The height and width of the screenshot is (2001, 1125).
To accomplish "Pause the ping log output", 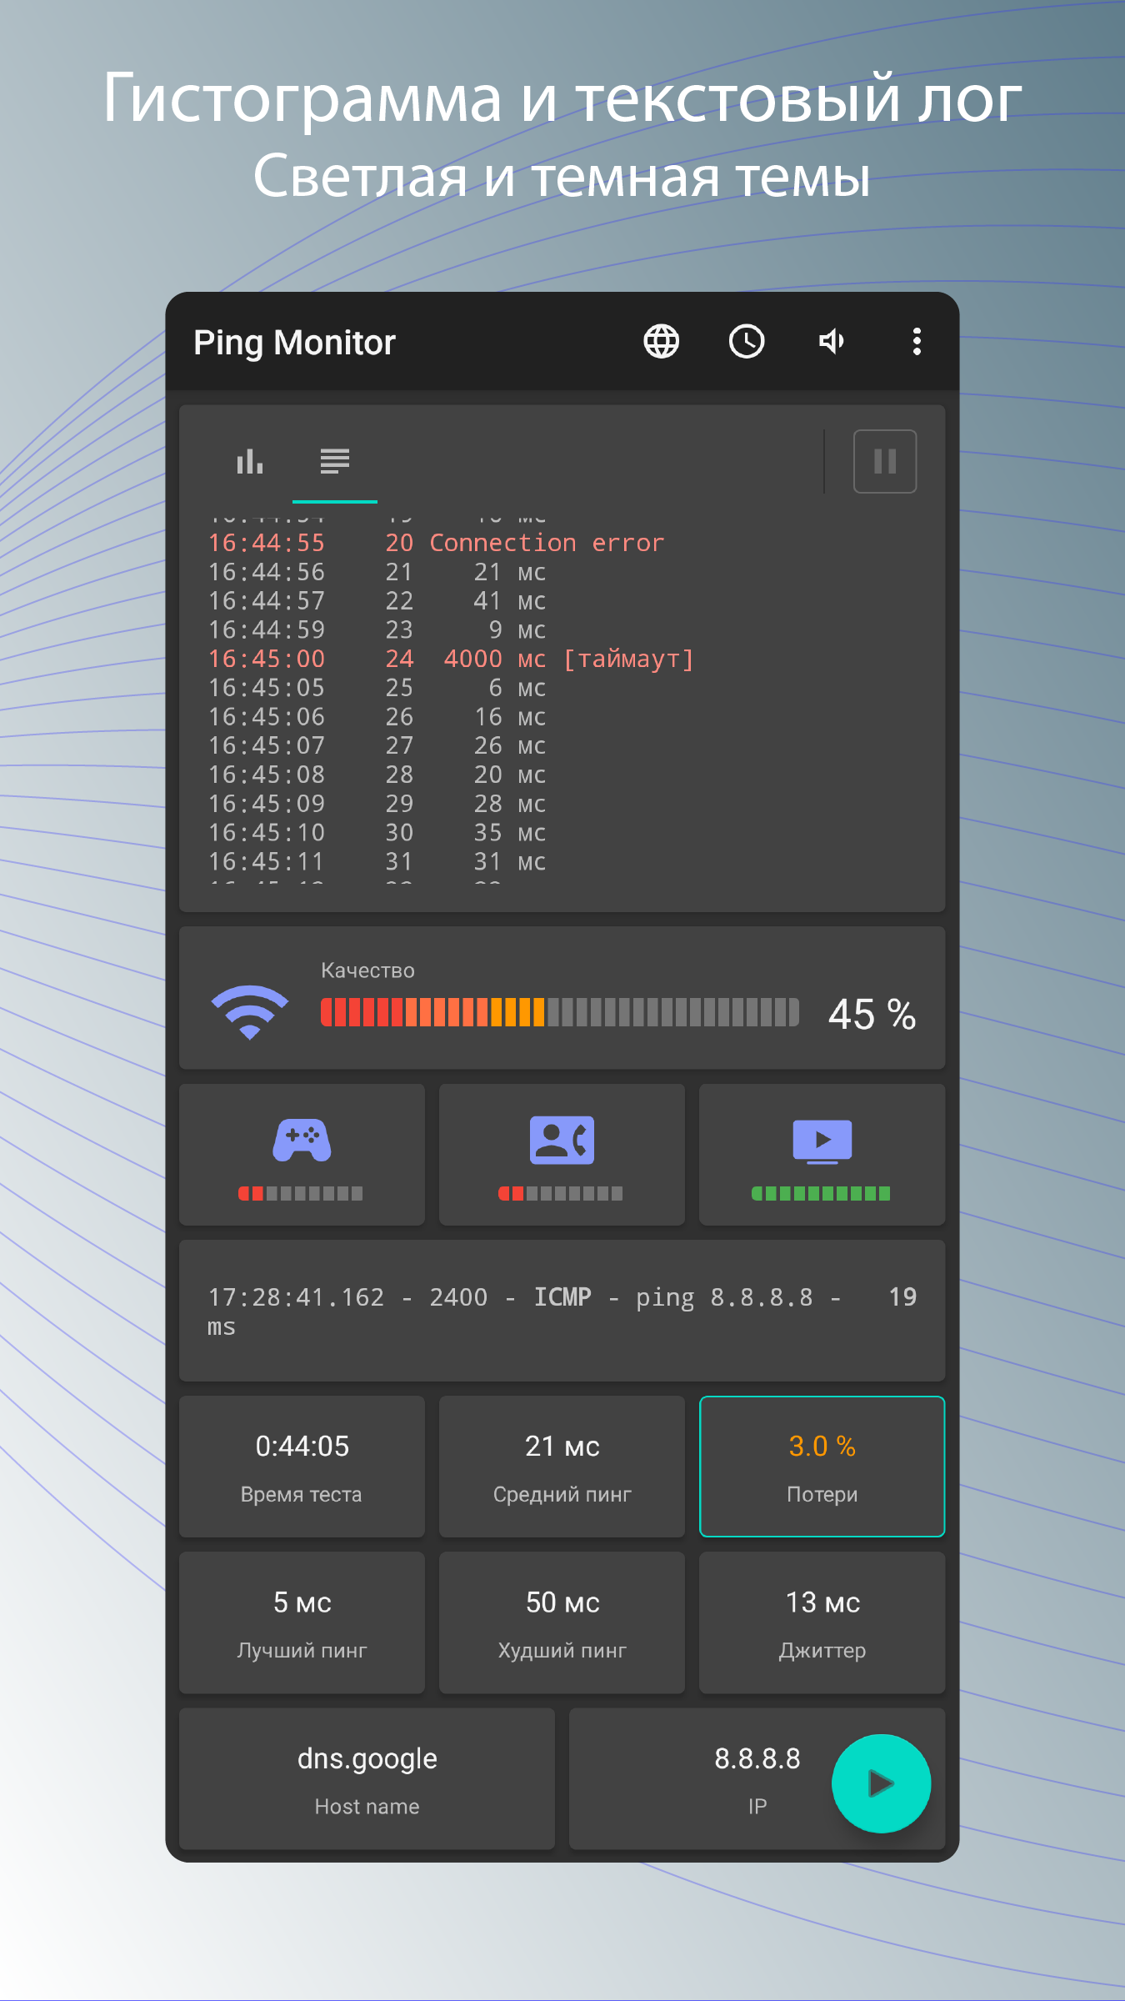I will (884, 461).
